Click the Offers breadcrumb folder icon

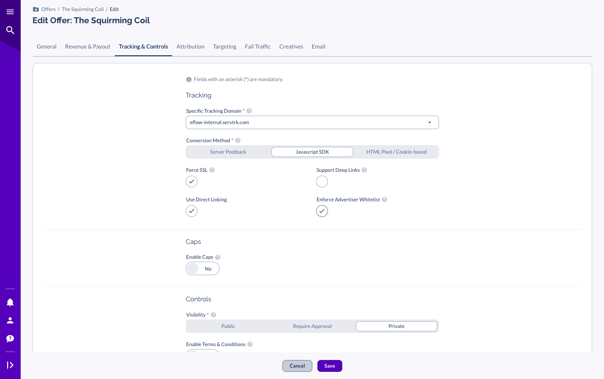pyautogui.click(x=36, y=9)
